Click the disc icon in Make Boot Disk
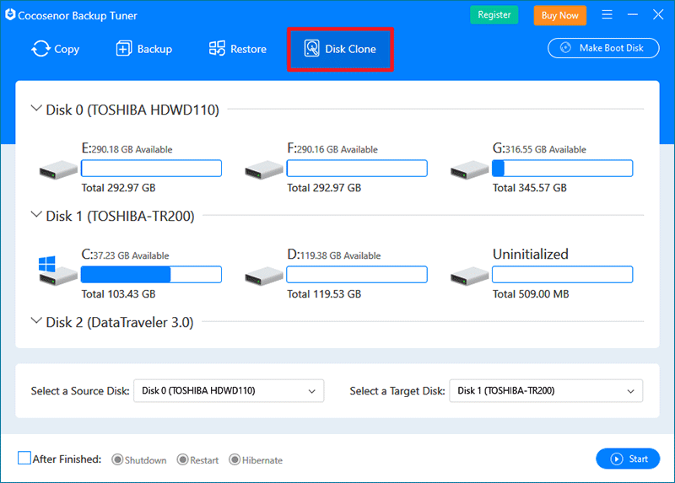675x483 pixels. tap(565, 48)
